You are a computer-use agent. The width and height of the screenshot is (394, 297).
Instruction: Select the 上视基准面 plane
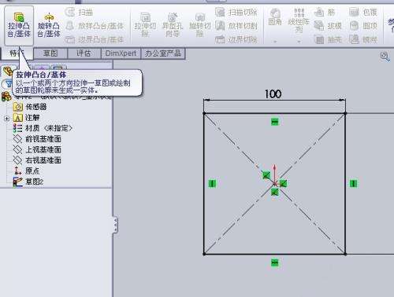[37, 149]
